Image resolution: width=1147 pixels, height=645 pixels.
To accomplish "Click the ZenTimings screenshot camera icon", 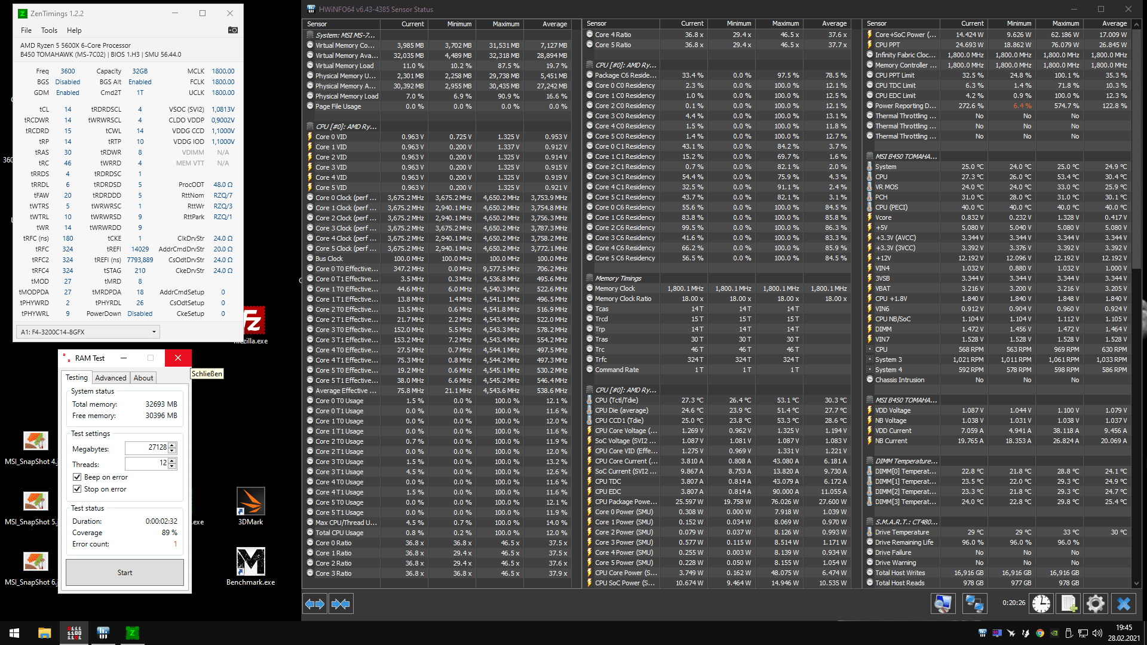I will pos(233,30).
